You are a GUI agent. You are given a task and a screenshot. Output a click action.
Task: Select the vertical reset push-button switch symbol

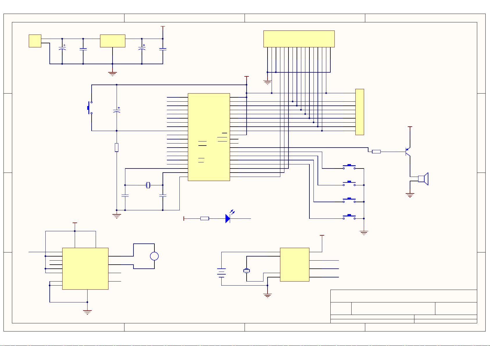(90, 108)
